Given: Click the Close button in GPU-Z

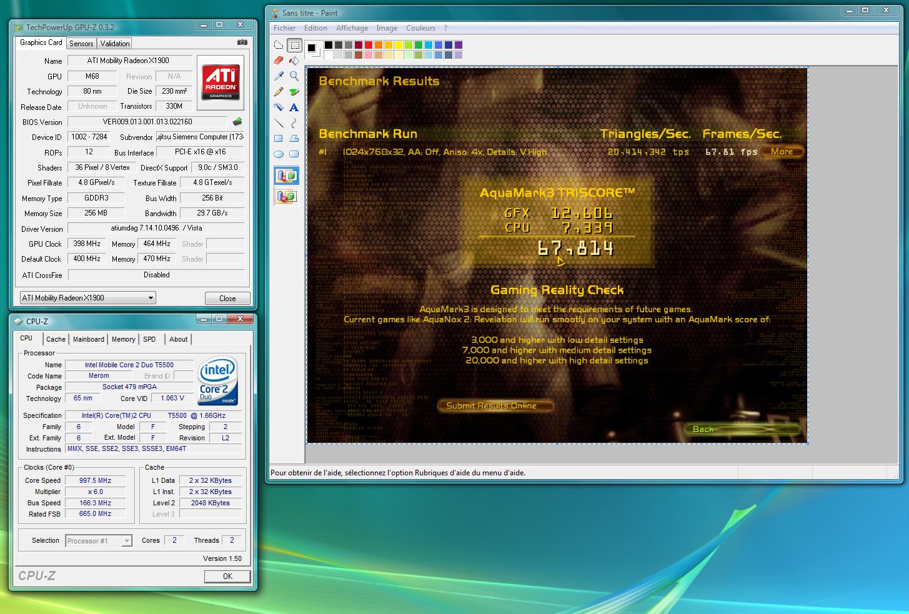Looking at the screenshot, I should (x=227, y=299).
